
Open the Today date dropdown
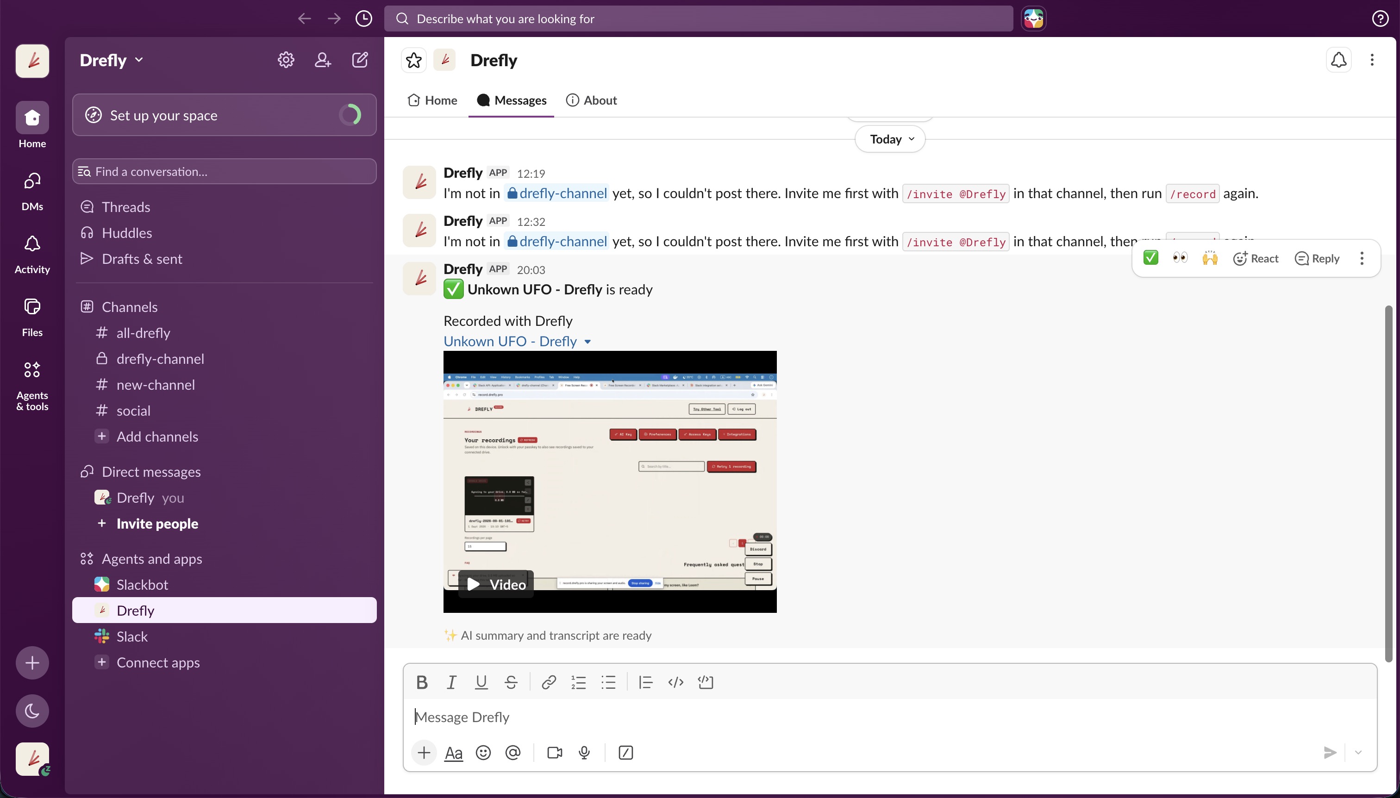pos(890,139)
